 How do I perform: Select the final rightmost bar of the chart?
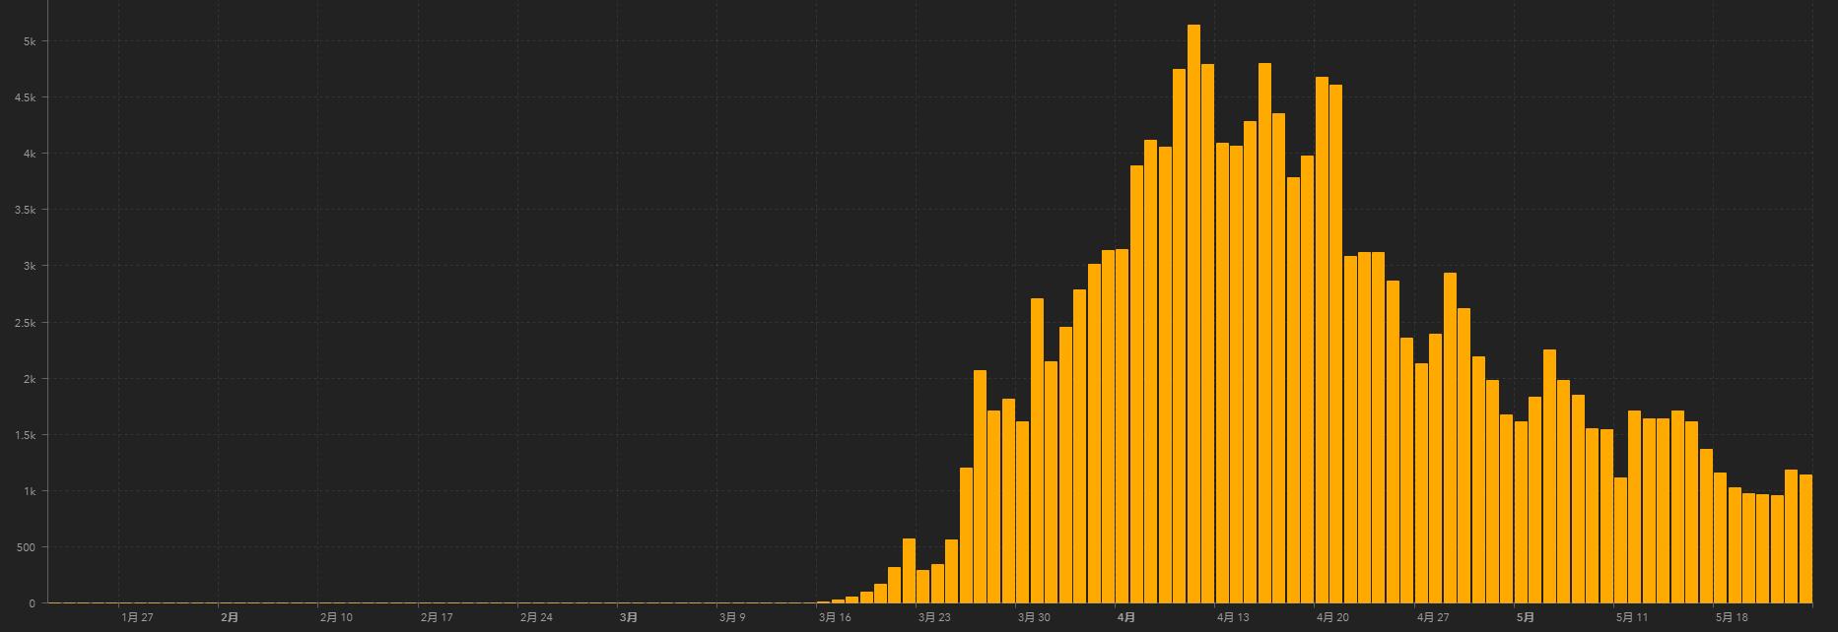tap(1805, 539)
